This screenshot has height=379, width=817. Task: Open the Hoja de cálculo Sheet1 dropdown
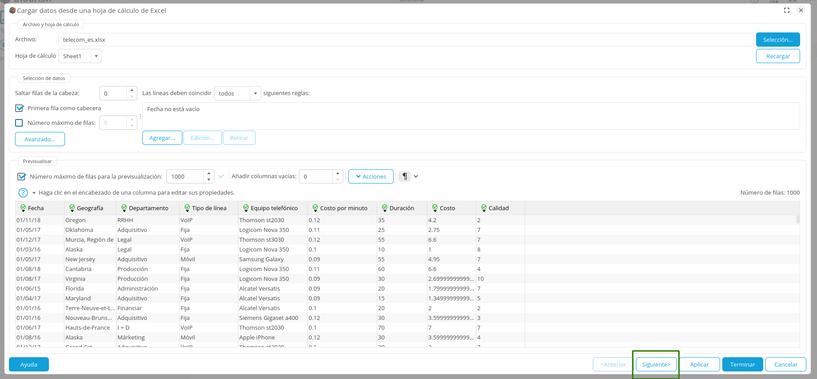tap(96, 56)
